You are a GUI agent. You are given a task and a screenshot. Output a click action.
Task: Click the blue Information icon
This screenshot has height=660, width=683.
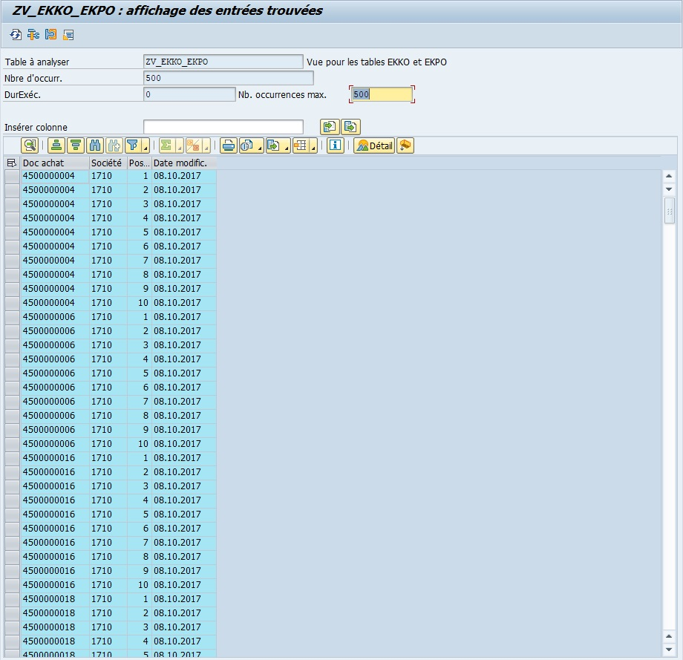(335, 146)
